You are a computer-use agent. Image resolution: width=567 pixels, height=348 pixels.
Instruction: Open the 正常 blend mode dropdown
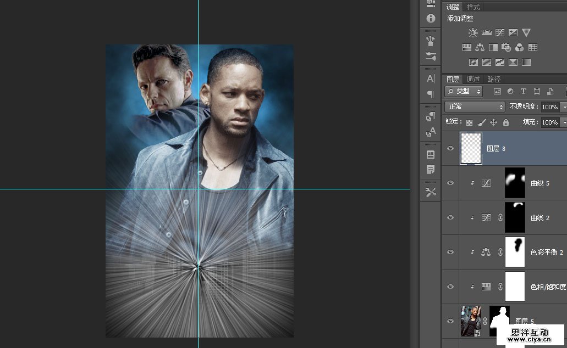(x=475, y=106)
